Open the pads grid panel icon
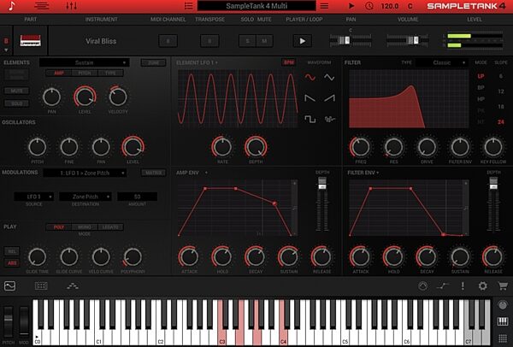The height and width of the screenshot is (347, 513). tap(41, 286)
